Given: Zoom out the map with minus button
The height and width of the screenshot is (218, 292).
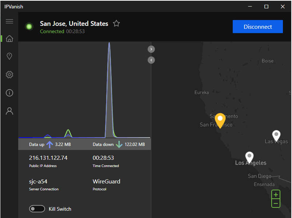Looking at the screenshot, I should pos(276,203).
